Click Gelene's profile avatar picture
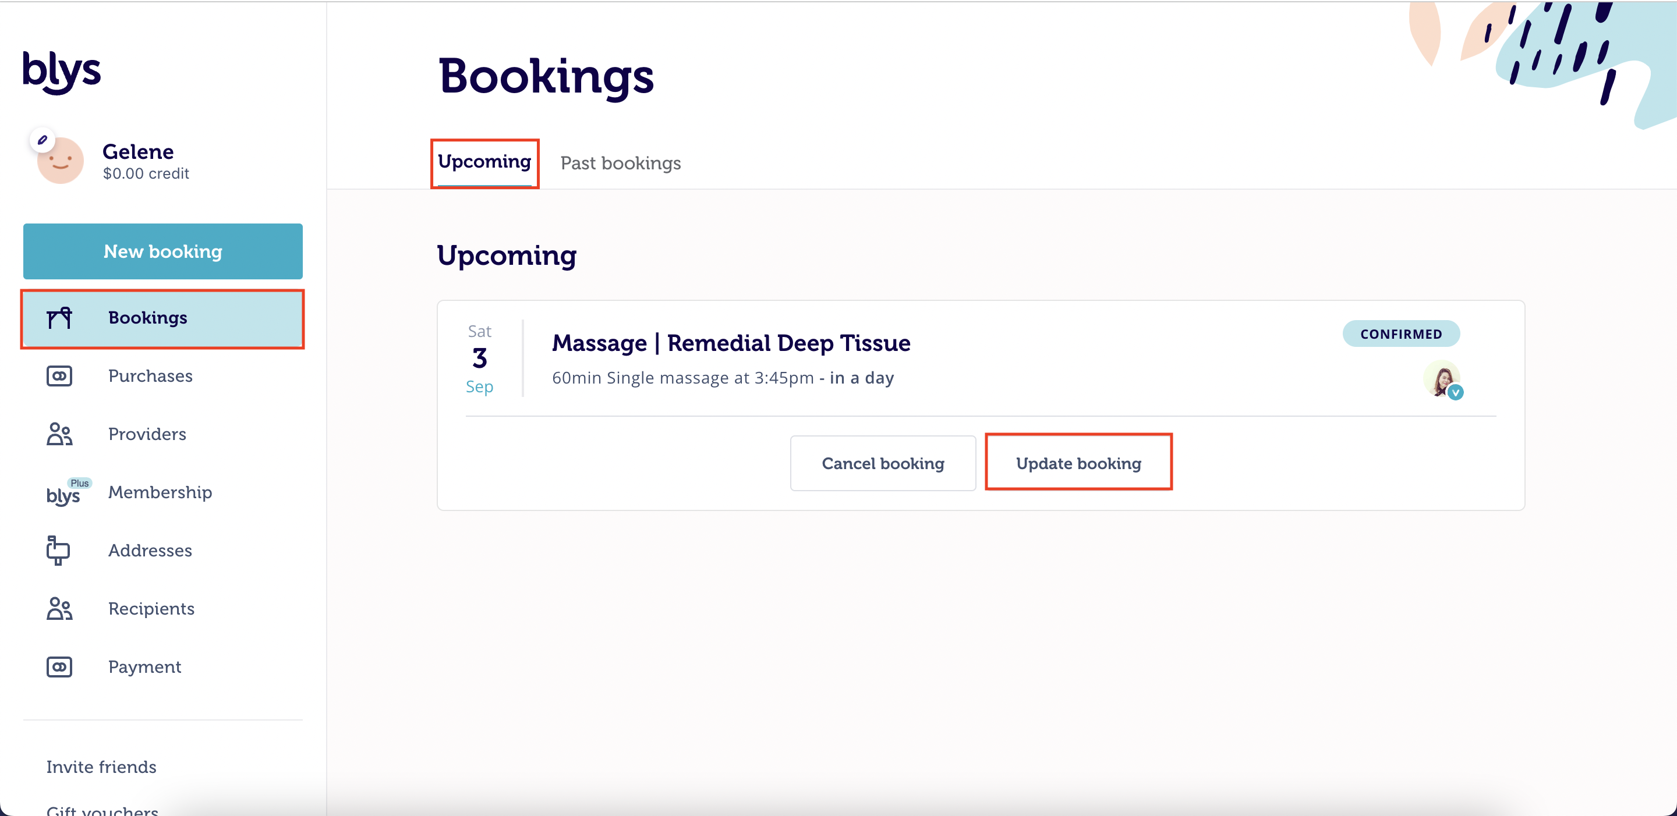The height and width of the screenshot is (816, 1677). (59, 160)
